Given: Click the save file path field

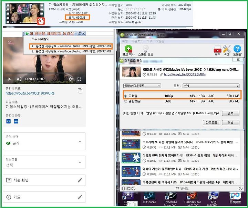Looking at the screenshot, I should click(172, 113).
